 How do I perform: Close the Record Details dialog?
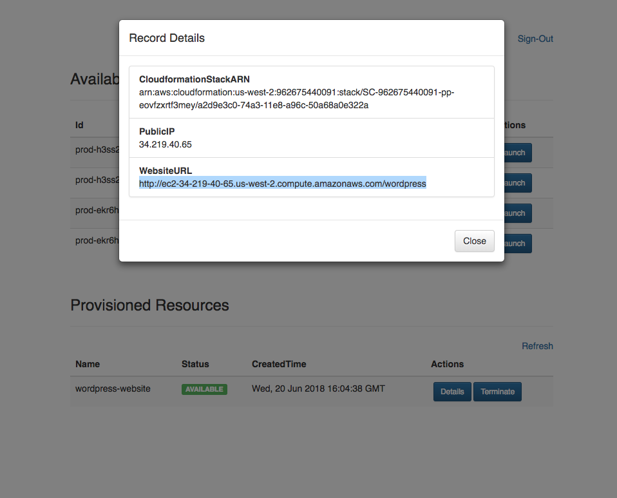[474, 241]
